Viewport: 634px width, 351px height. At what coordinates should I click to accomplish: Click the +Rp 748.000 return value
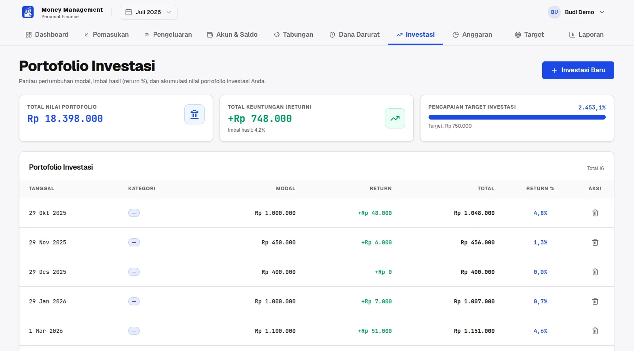point(260,119)
